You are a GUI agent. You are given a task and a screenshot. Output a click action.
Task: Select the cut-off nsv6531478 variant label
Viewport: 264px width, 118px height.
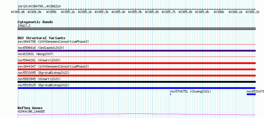coord(255,91)
